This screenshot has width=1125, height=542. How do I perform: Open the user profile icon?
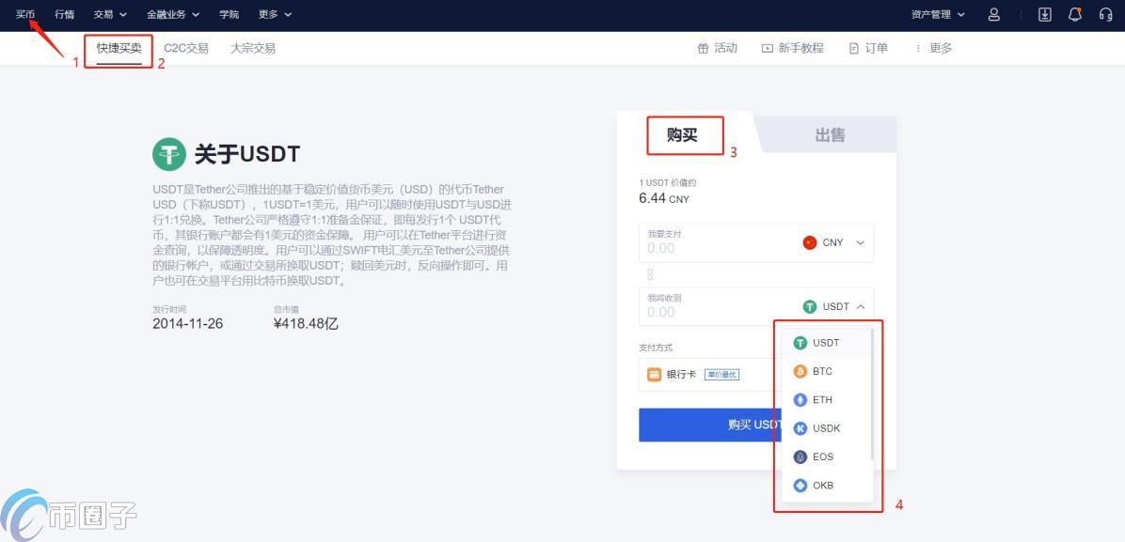(x=992, y=14)
